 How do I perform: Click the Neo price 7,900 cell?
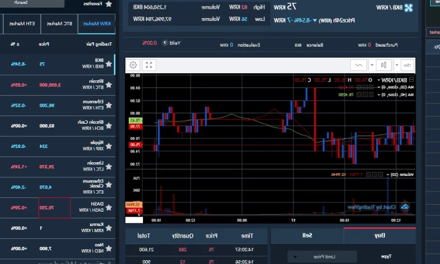46,249
